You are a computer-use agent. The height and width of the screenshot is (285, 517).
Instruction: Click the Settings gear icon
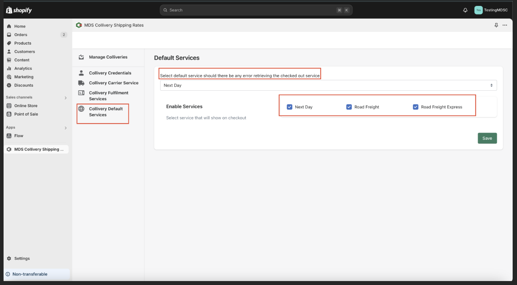point(9,258)
